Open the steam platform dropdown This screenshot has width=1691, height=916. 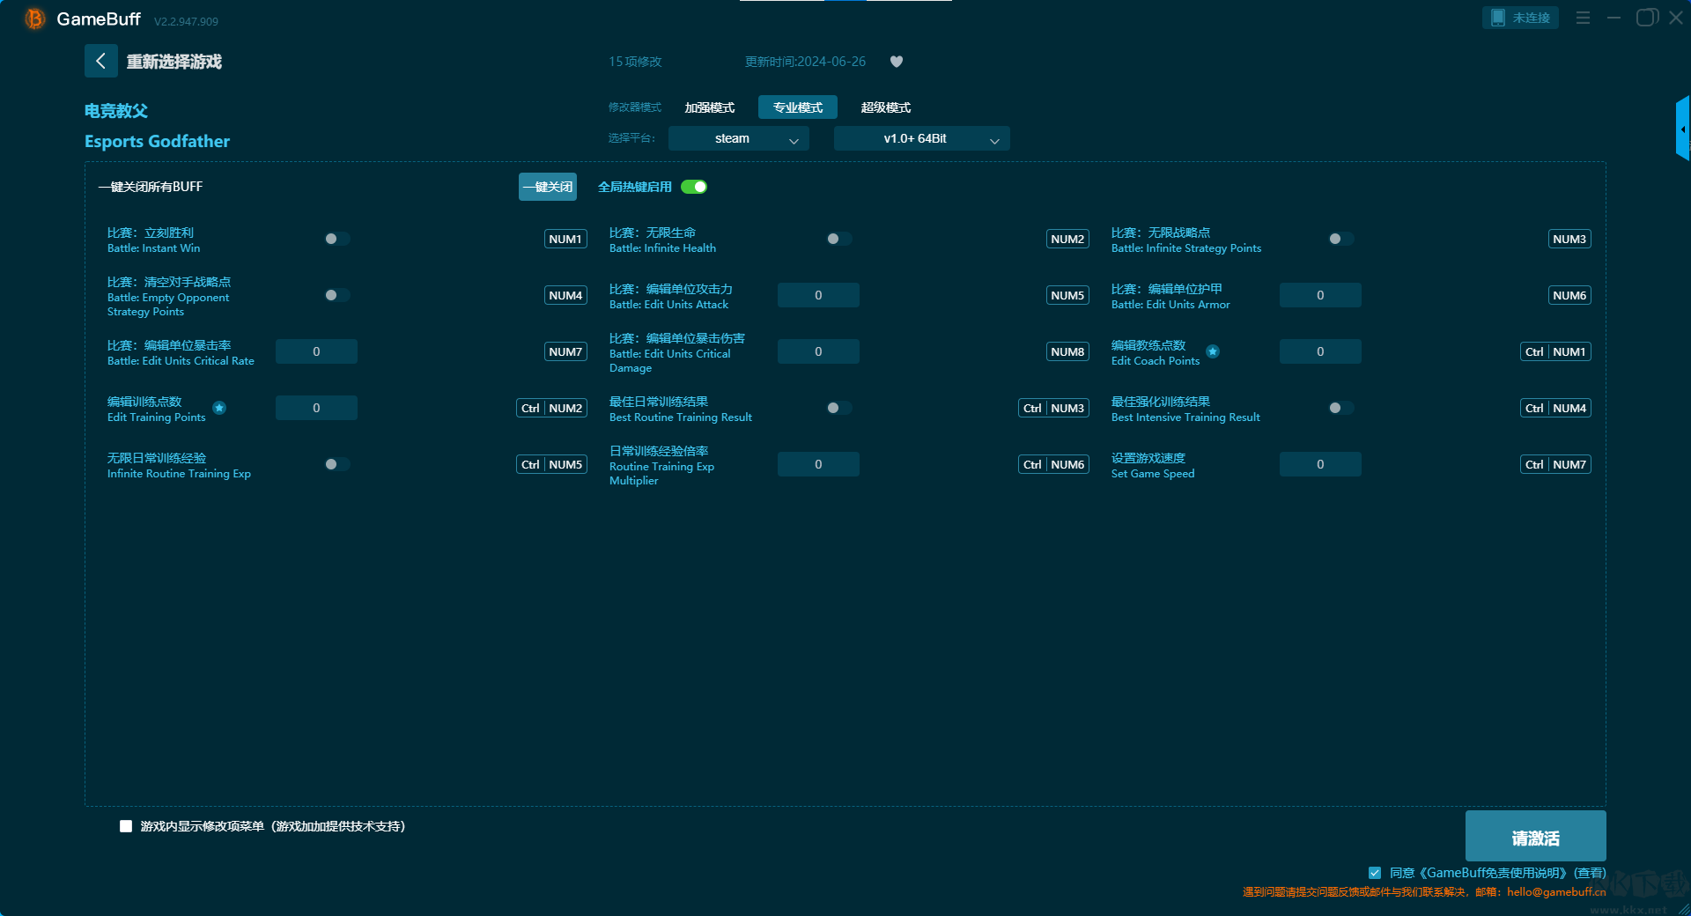739,138
